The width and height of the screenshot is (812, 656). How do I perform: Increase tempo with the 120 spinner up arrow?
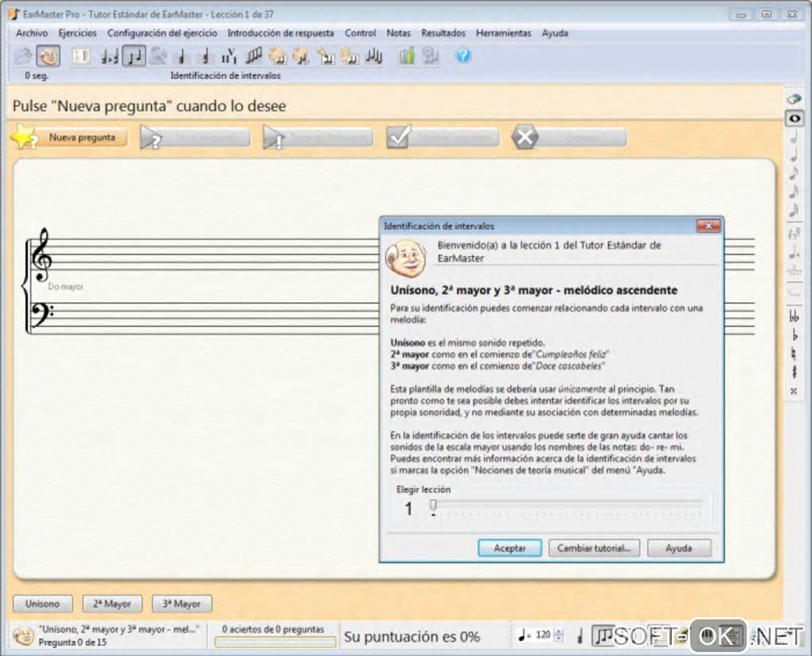pyautogui.click(x=558, y=631)
